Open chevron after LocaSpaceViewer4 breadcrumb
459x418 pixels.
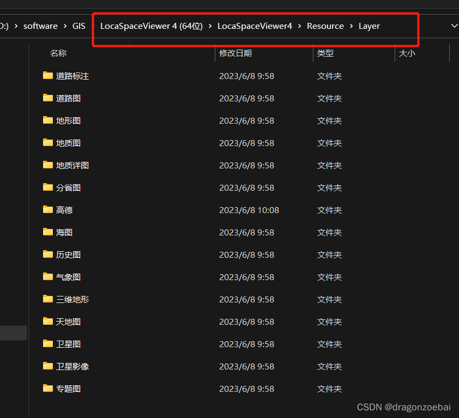299,26
